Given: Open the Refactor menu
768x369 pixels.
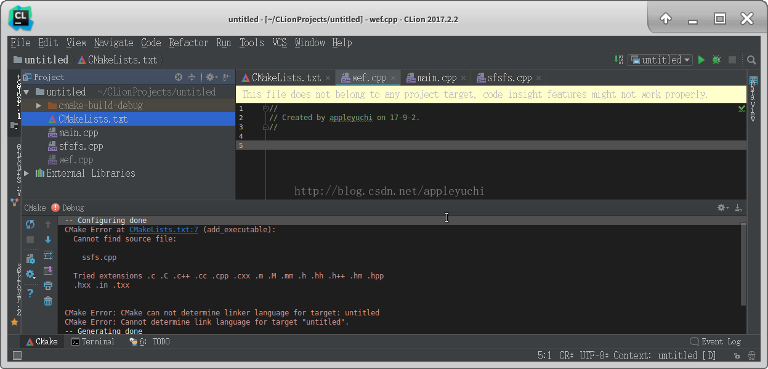Looking at the screenshot, I should pyautogui.click(x=188, y=43).
